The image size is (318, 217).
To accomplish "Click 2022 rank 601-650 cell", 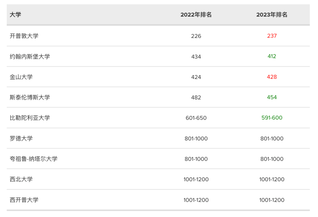I will [196, 118].
